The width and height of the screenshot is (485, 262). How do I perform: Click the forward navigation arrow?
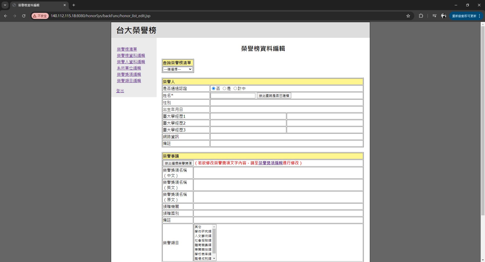pyautogui.click(x=15, y=16)
